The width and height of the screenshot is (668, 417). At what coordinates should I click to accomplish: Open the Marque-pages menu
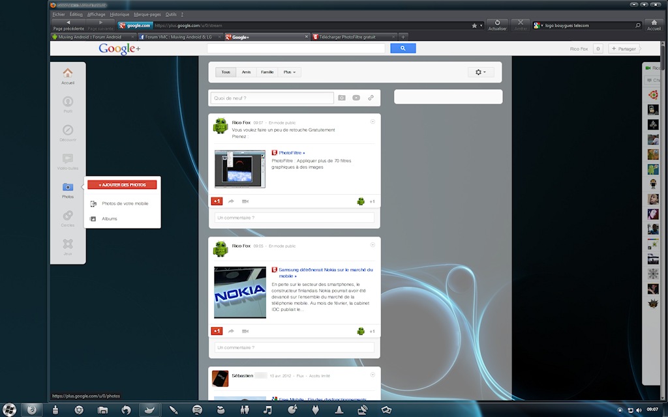coord(147,14)
